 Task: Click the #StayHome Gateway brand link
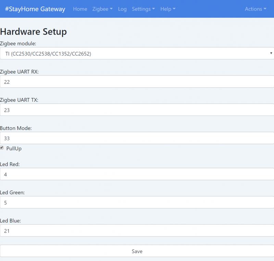35,9
